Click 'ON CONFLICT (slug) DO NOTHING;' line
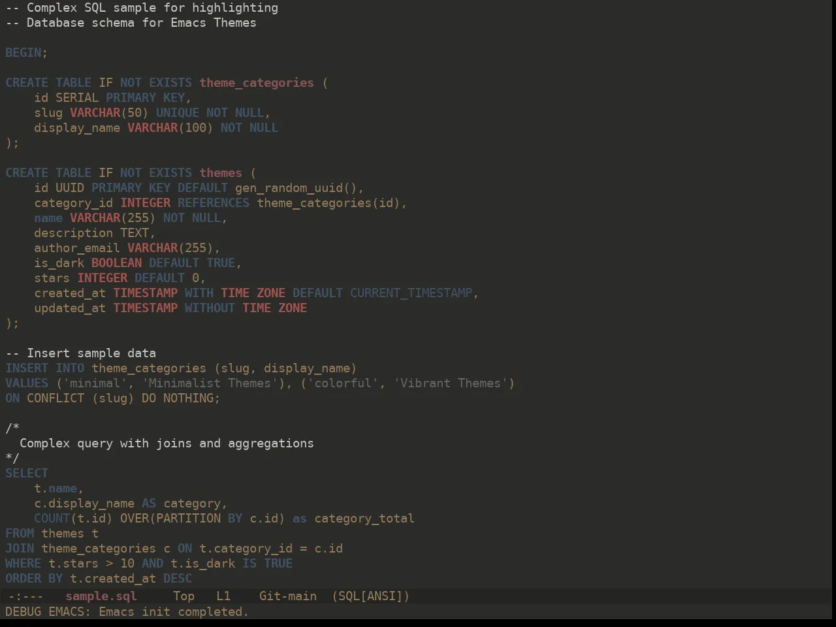 point(112,398)
